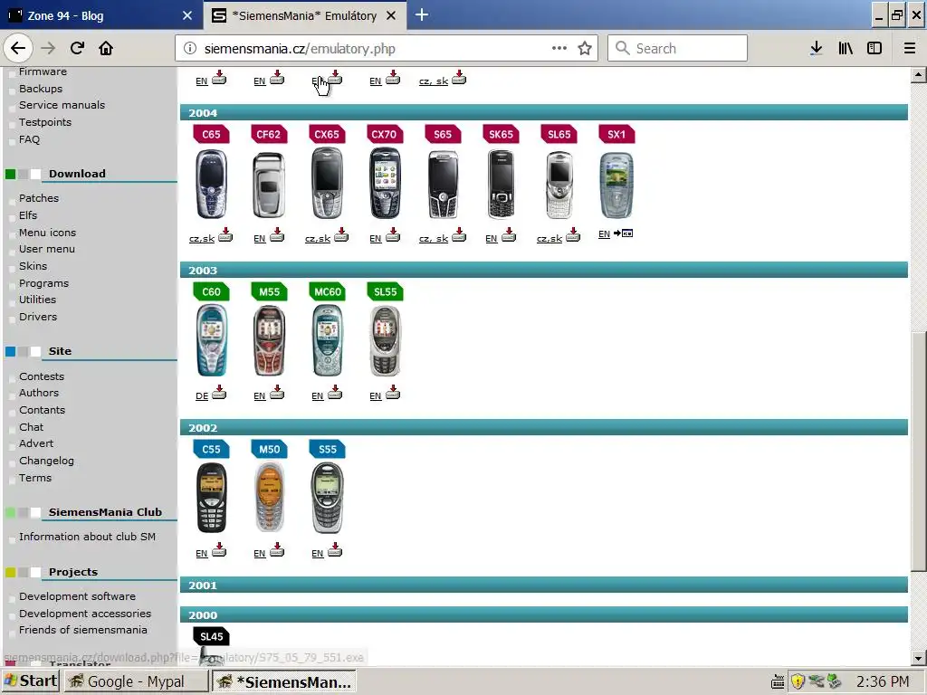Screen dimensions: 927x695
Task: Download the C55 emulator icon
Action: (x=219, y=550)
